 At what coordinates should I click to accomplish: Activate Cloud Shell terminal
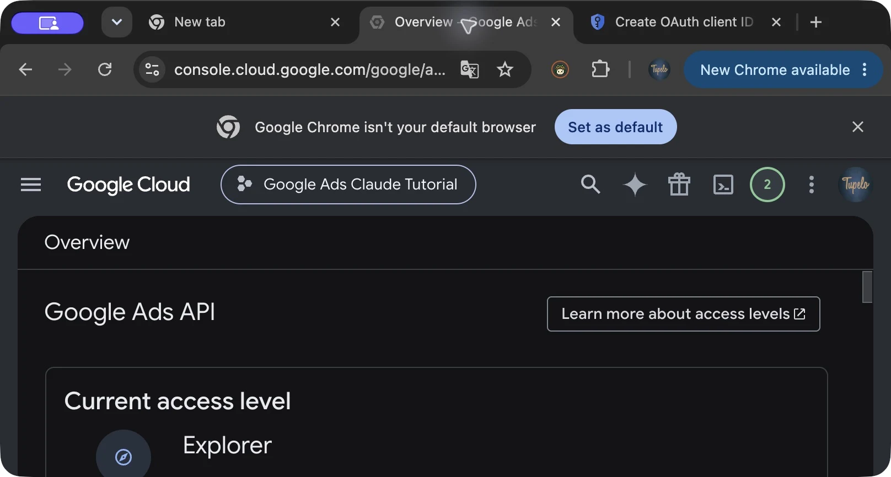(723, 185)
